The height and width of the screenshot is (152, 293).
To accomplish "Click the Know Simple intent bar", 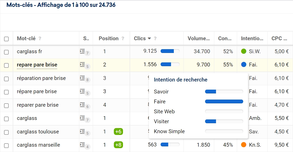I will point(224,131).
